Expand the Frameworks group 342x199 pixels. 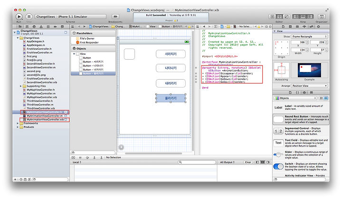click(x=18, y=123)
